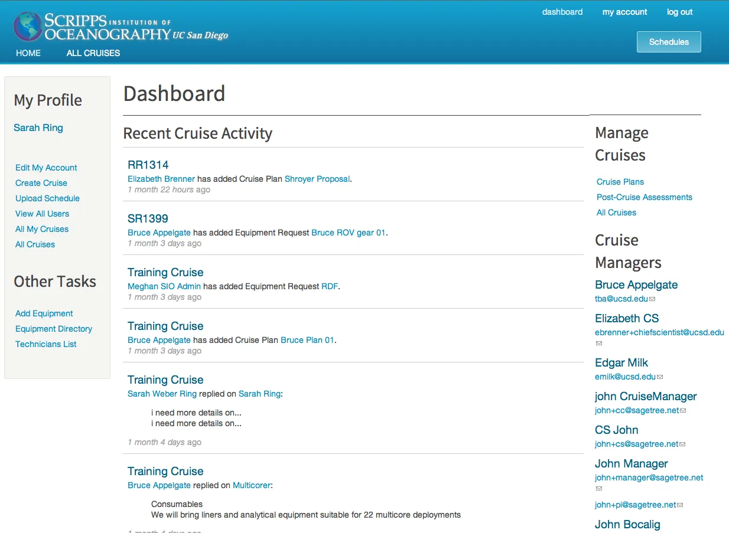Click the mail icon under john+manager@sagetree.net
The image size is (729, 533).
click(598, 489)
